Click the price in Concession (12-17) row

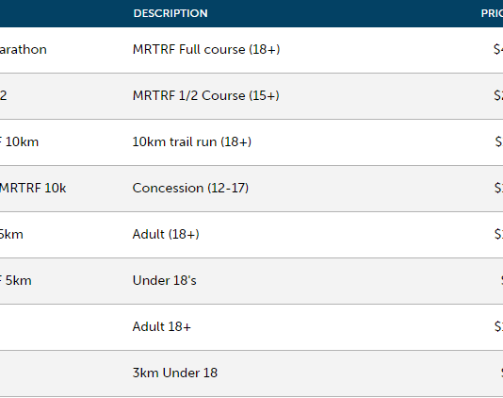point(498,188)
